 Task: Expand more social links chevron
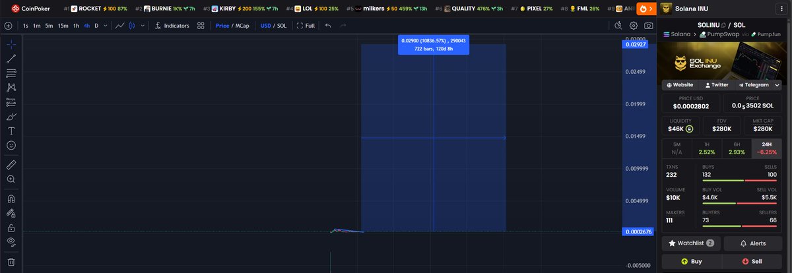(x=777, y=84)
